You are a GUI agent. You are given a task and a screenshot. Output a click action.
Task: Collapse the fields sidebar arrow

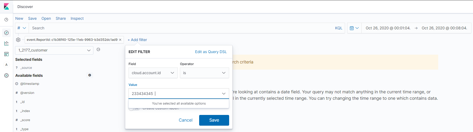coord(98,50)
